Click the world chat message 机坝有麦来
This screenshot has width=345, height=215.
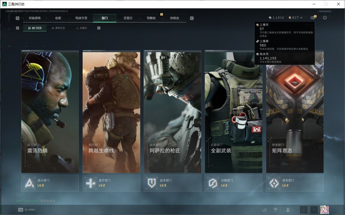coord(48,201)
